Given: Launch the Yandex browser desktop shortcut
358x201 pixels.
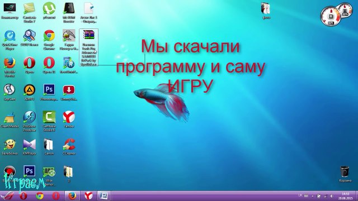Looking at the screenshot, I should (x=69, y=119).
